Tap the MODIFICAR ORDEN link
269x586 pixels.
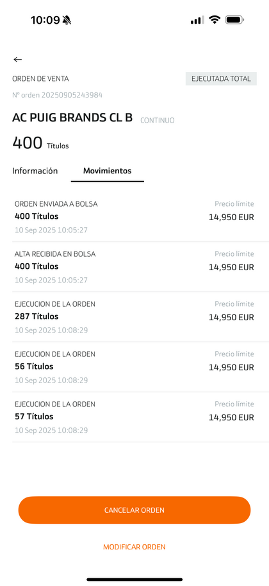click(x=134, y=547)
